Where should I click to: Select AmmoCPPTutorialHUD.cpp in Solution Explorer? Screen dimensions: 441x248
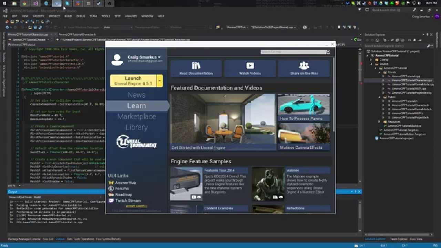click(409, 89)
